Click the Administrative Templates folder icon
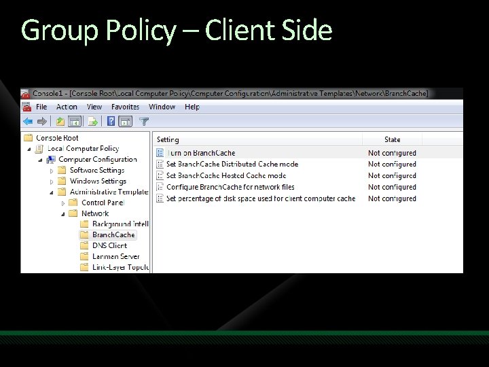Image resolution: width=489 pixels, height=367 pixels. pyautogui.click(x=62, y=192)
